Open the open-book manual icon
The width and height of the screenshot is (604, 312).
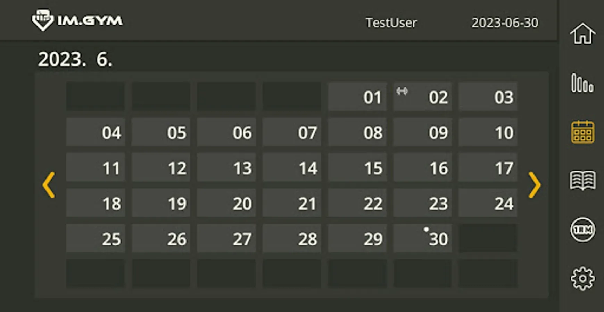pyautogui.click(x=582, y=180)
